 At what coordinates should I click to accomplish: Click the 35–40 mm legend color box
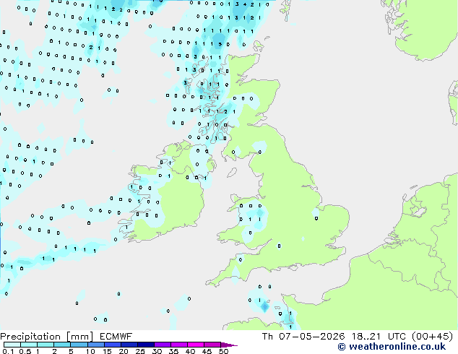[179, 345]
